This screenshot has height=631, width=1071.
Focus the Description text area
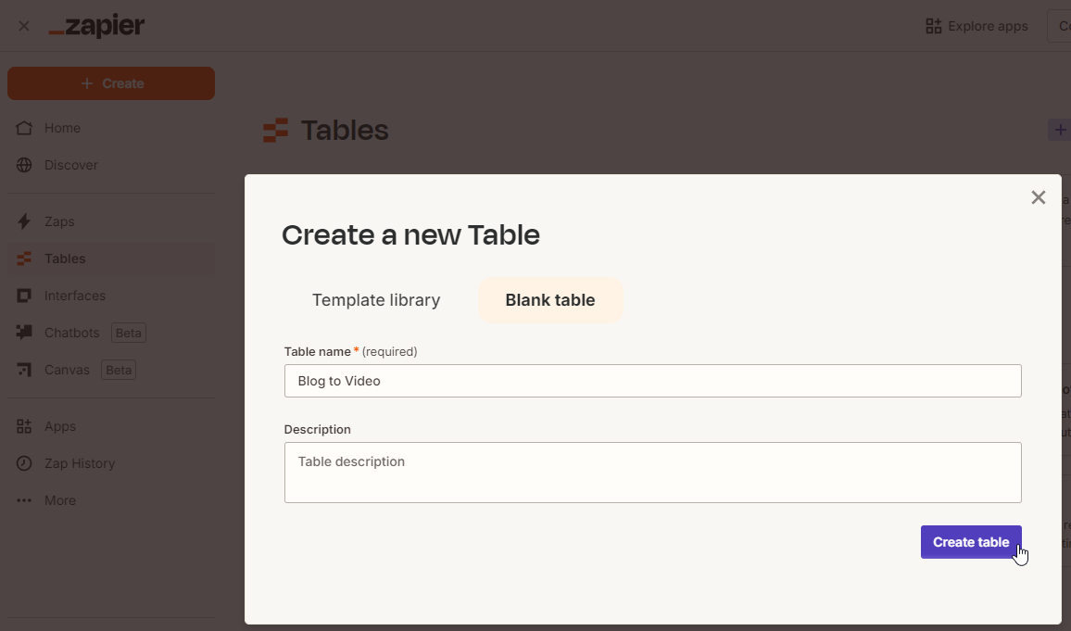pos(652,473)
